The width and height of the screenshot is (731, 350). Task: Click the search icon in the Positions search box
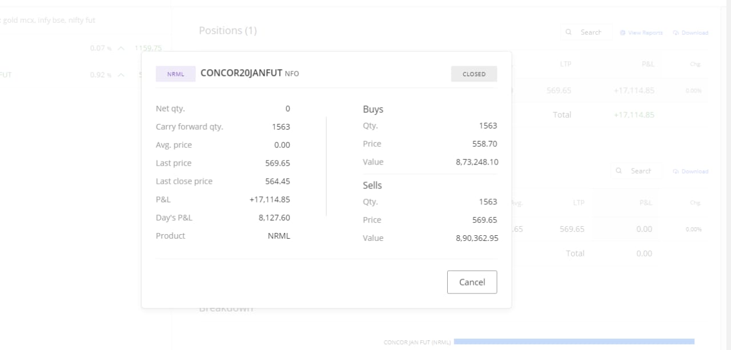tap(568, 33)
